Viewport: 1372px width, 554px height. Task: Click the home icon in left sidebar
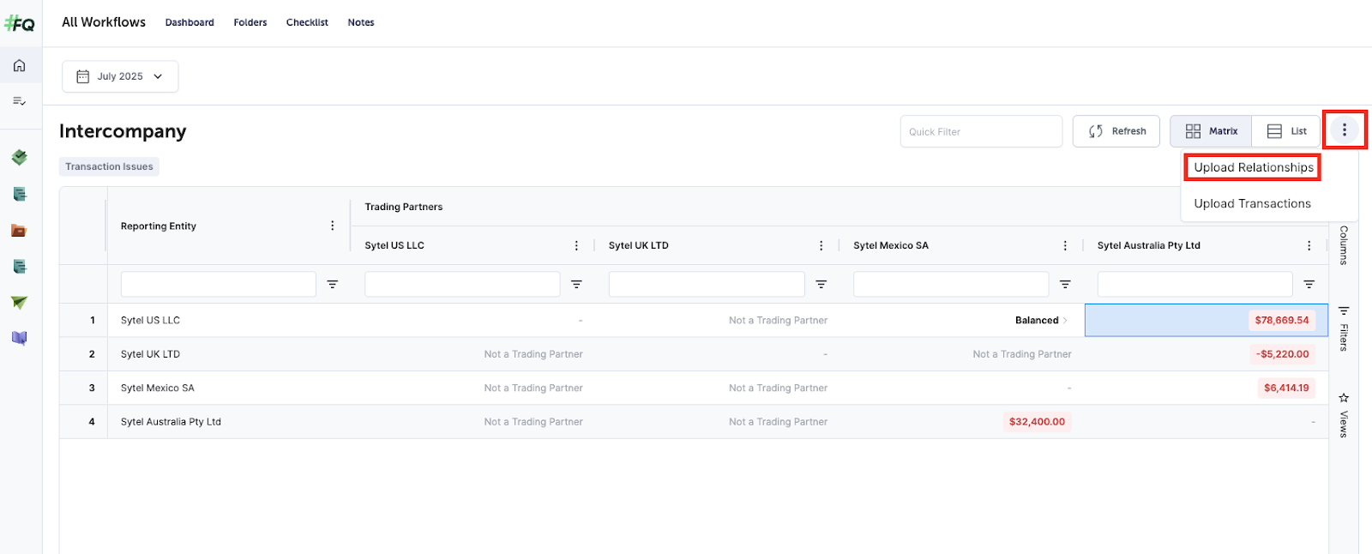(19, 66)
